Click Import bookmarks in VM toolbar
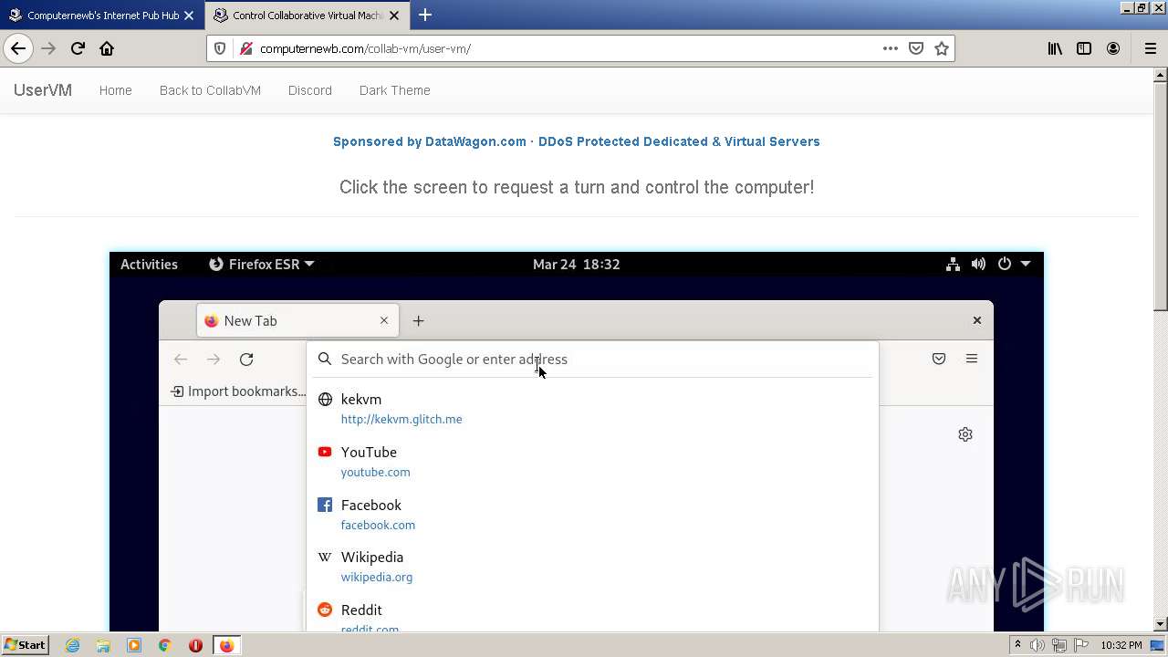 coord(238,391)
